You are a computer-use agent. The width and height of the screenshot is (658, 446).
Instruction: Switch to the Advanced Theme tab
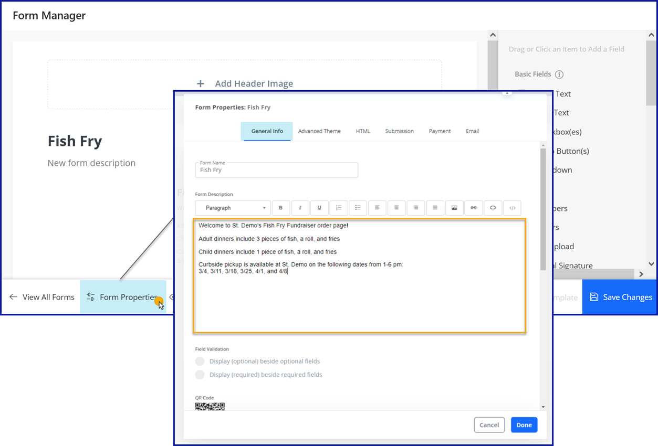[x=319, y=131]
